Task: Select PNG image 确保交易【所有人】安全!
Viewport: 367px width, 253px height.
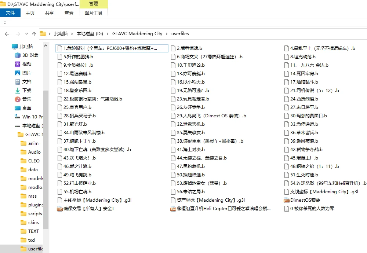Action: coord(86,209)
